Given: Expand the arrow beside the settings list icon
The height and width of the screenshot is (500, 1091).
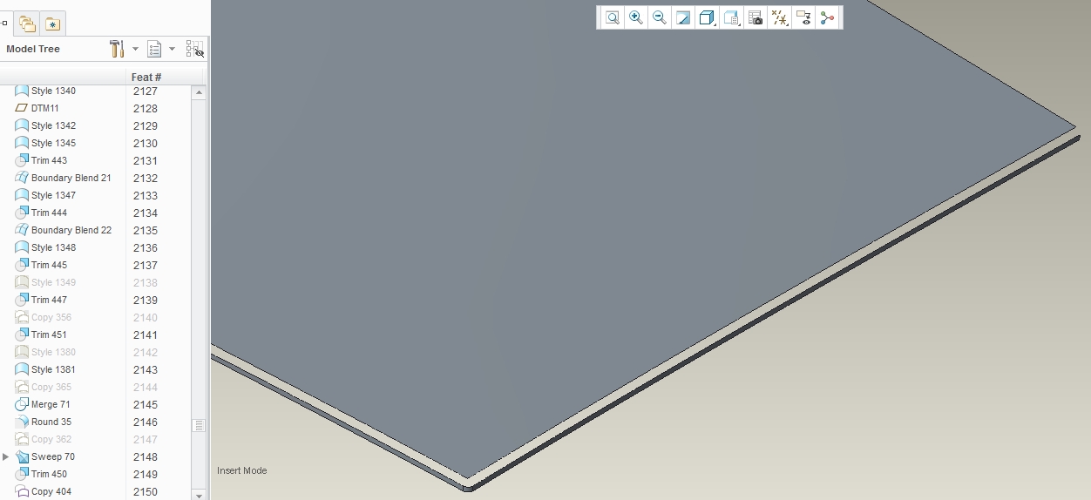Looking at the screenshot, I should click(x=172, y=49).
